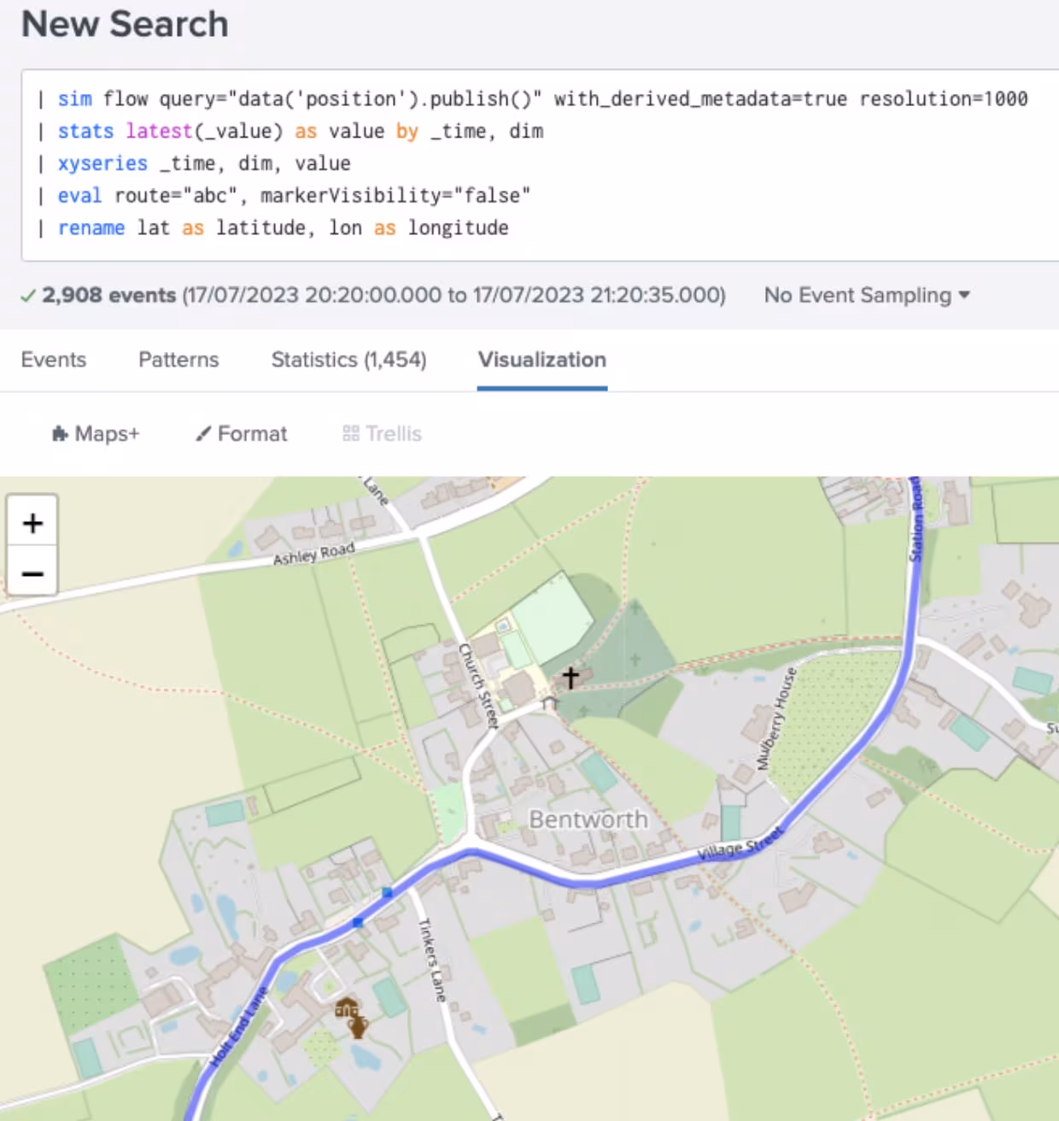1059x1121 pixels.
Task: Place cursor inside the search query box
Action: [529, 162]
